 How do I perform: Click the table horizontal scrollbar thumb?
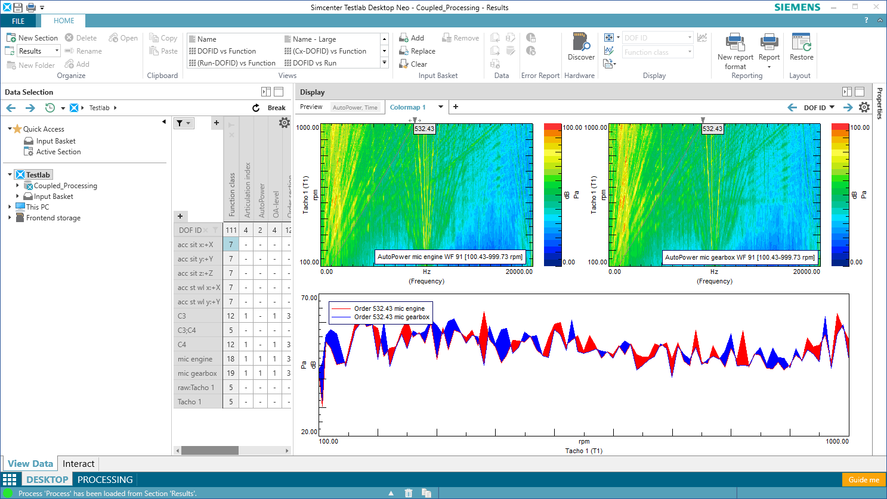[209, 451]
